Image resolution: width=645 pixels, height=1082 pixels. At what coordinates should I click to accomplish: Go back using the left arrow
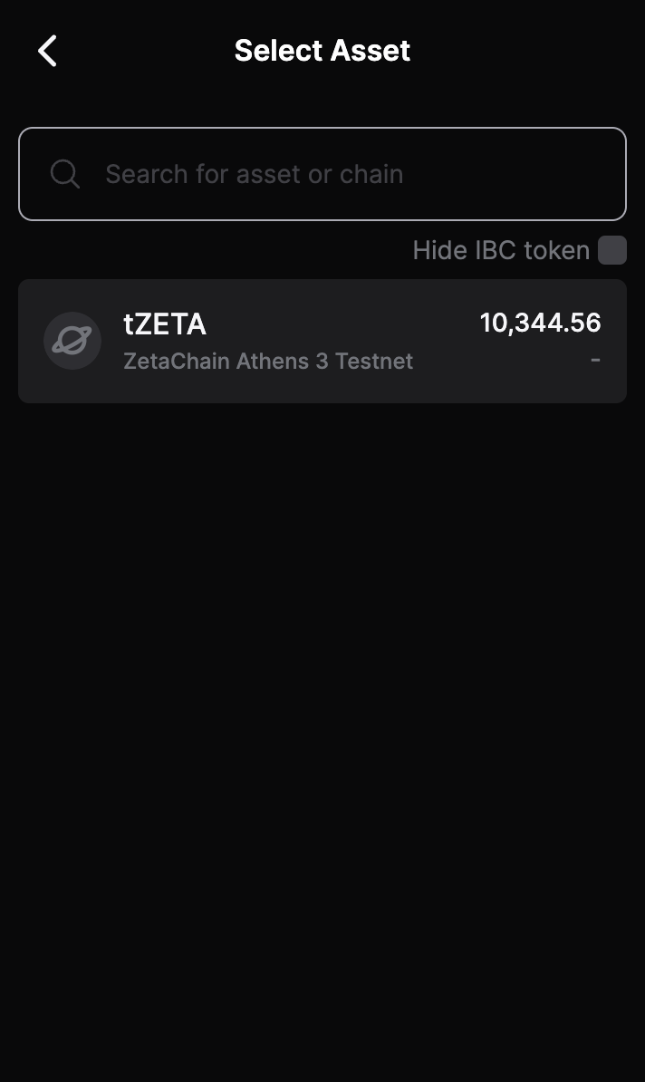48,51
